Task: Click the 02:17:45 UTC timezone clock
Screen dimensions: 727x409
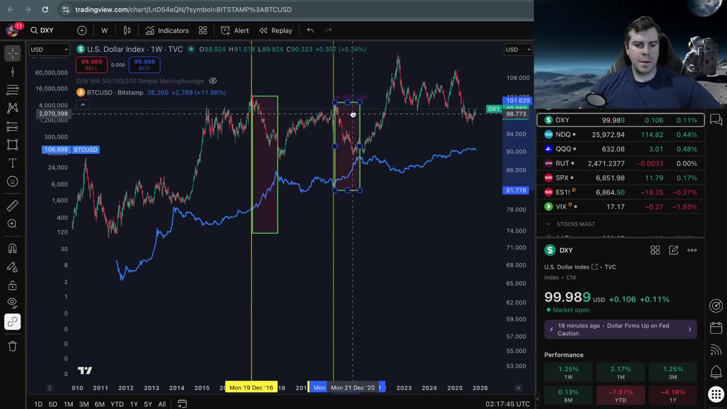Action: [508, 404]
